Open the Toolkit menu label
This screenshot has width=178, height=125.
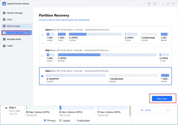10,46
